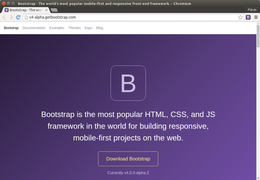Maximize the Chromium window
This screenshot has height=180, width=260.
click(x=13, y=4)
